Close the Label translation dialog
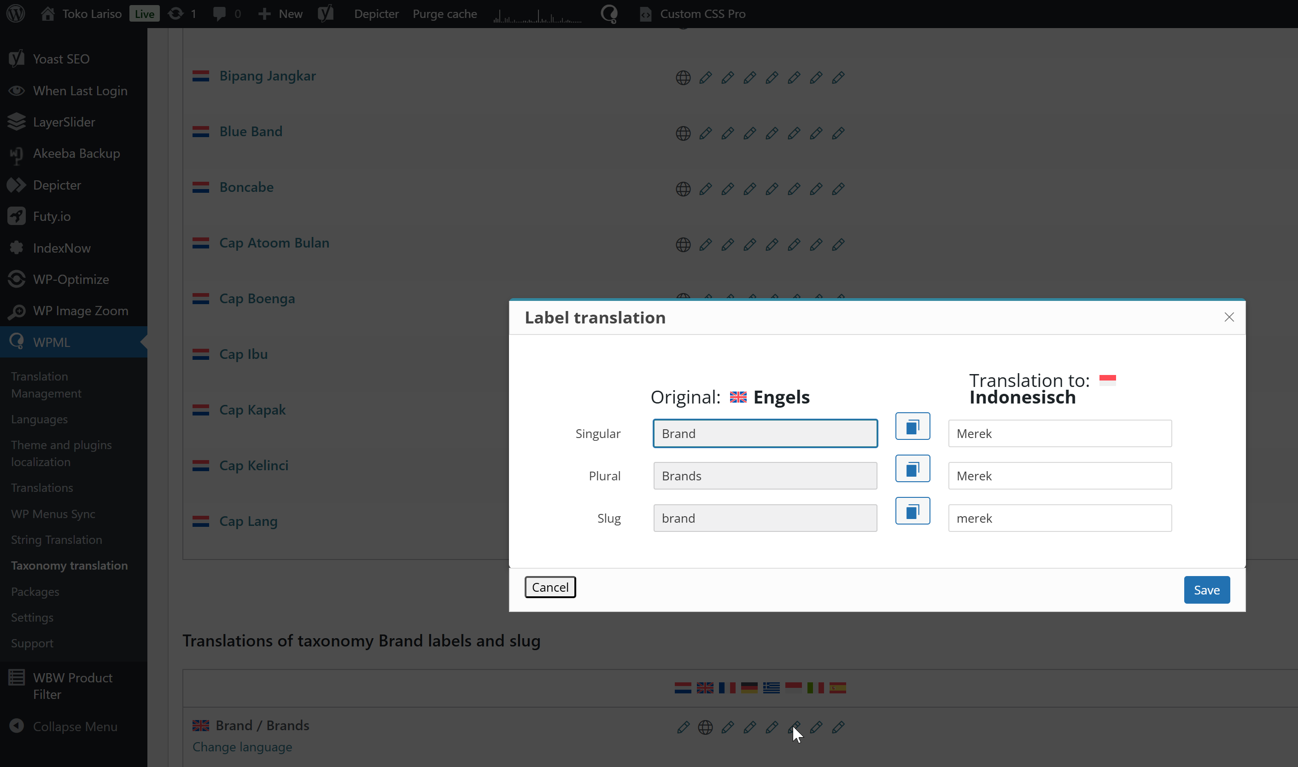This screenshot has height=767, width=1298. 1229,317
